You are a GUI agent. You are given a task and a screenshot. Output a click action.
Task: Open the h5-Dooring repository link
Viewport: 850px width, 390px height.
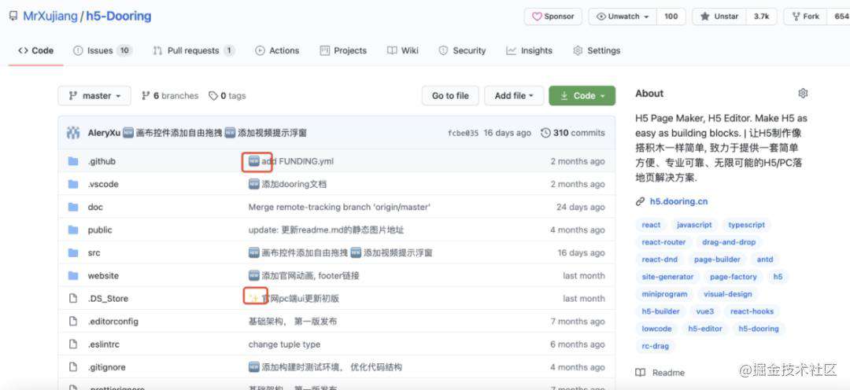(118, 17)
